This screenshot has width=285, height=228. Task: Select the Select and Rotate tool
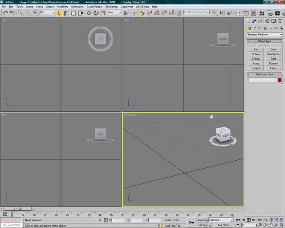click(x=96, y=13)
